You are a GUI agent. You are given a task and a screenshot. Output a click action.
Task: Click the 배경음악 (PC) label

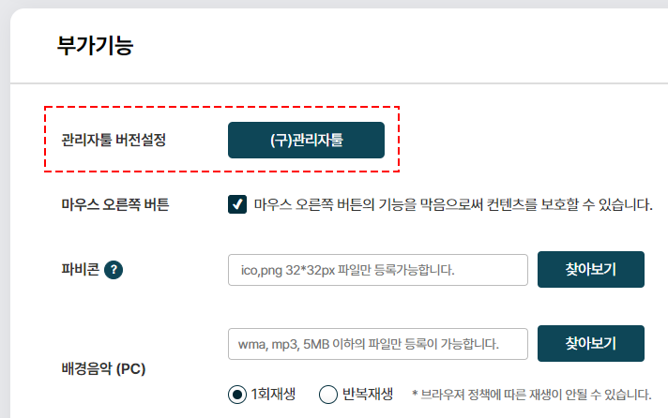(103, 368)
